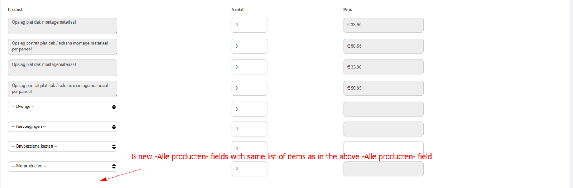Viewport: 573px width, 188px height.
Task: Click the empty Alle producten price field
Action: click(383, 169)
